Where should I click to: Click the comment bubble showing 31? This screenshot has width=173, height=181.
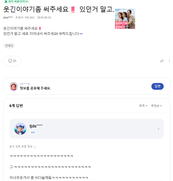pos(12,61)
